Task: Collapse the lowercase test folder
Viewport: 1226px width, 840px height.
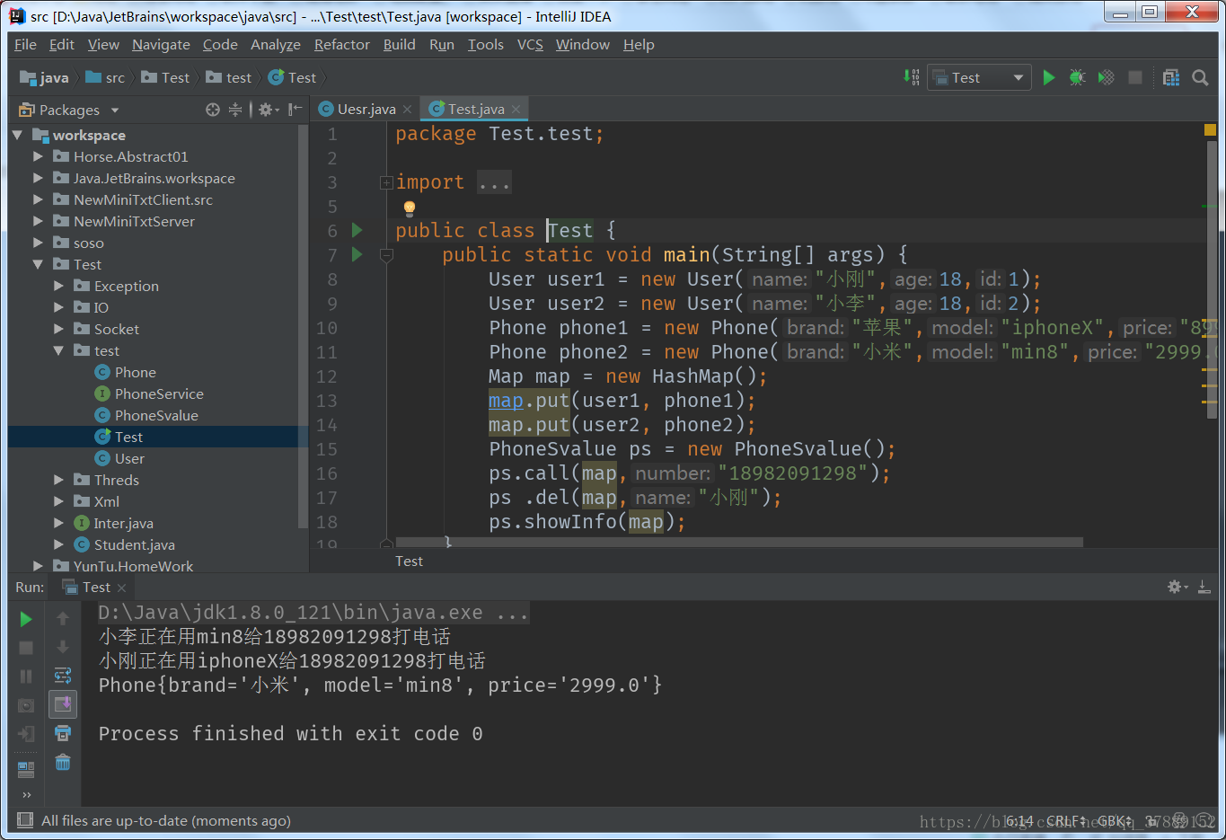Action: point(58,350)
